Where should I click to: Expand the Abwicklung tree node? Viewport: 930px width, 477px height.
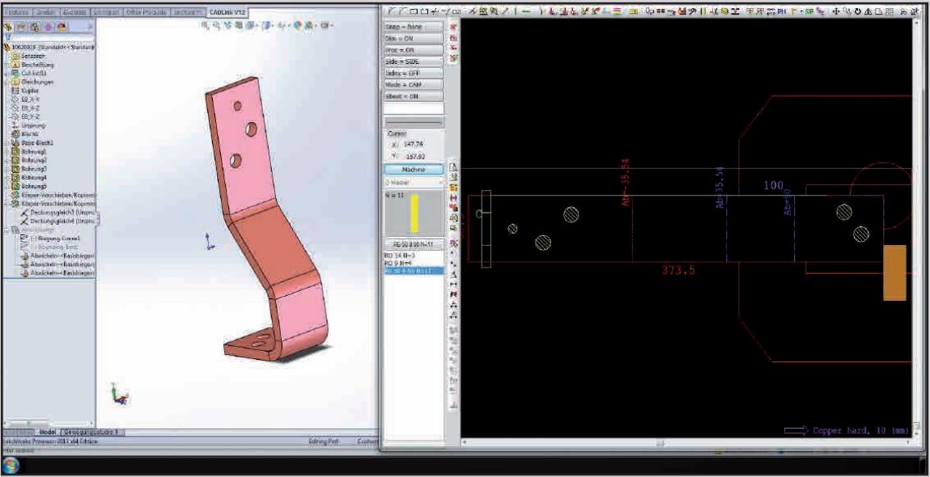tap(34, 230)
